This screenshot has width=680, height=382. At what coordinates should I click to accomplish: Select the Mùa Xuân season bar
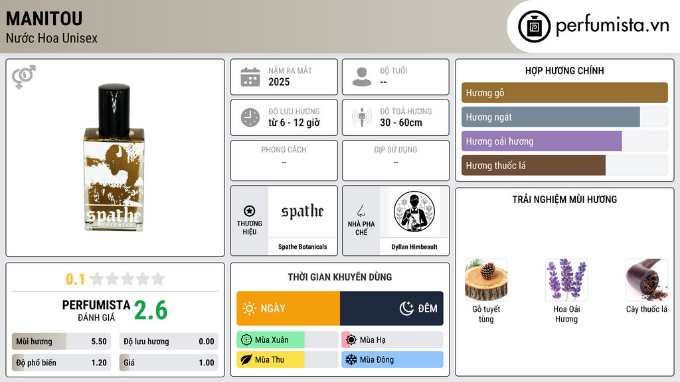click(x=288, y=340)
